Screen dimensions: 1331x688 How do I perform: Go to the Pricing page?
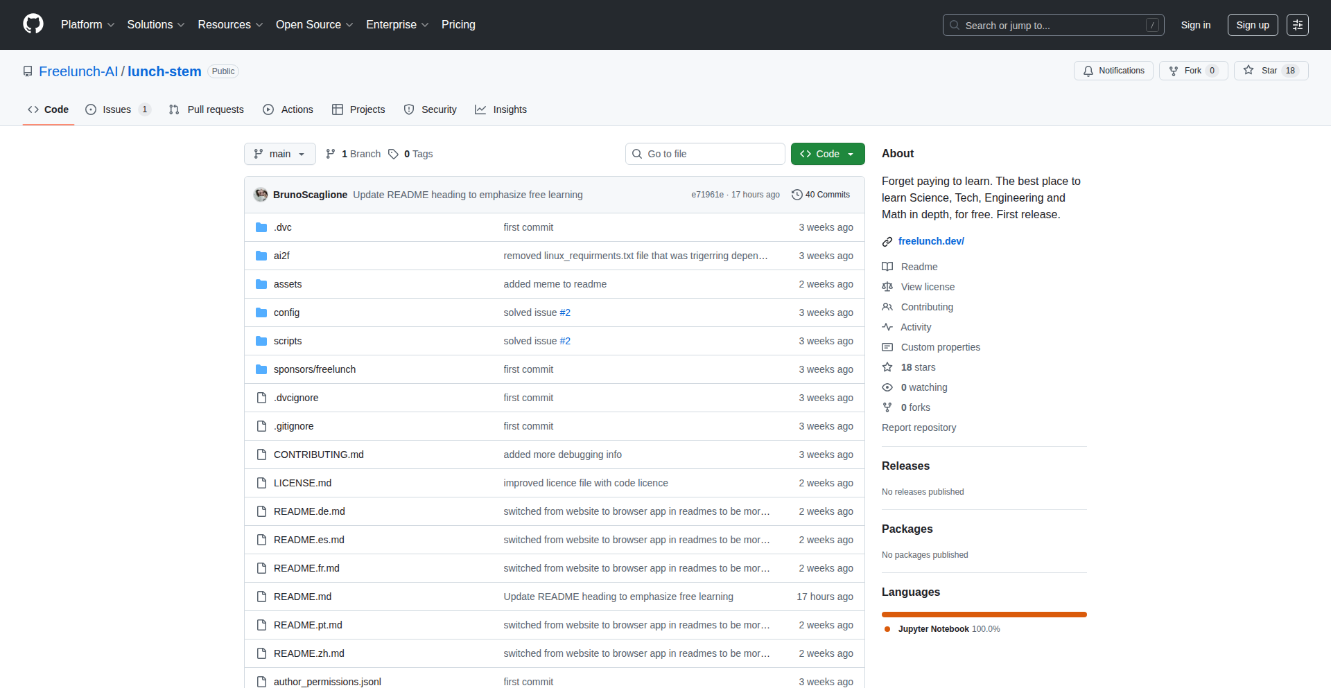click(458, 24)
